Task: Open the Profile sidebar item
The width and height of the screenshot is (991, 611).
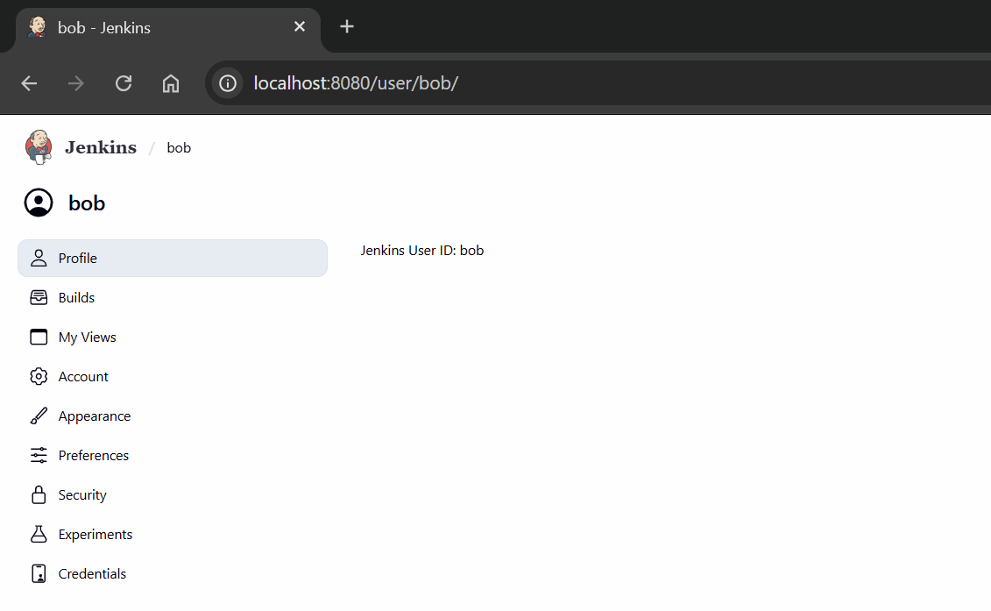Action: point(173,258)
